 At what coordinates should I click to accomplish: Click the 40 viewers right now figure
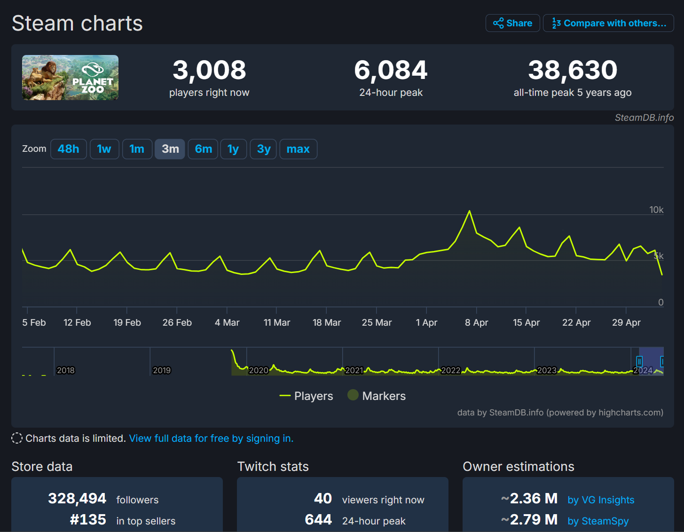coord(323,498)
